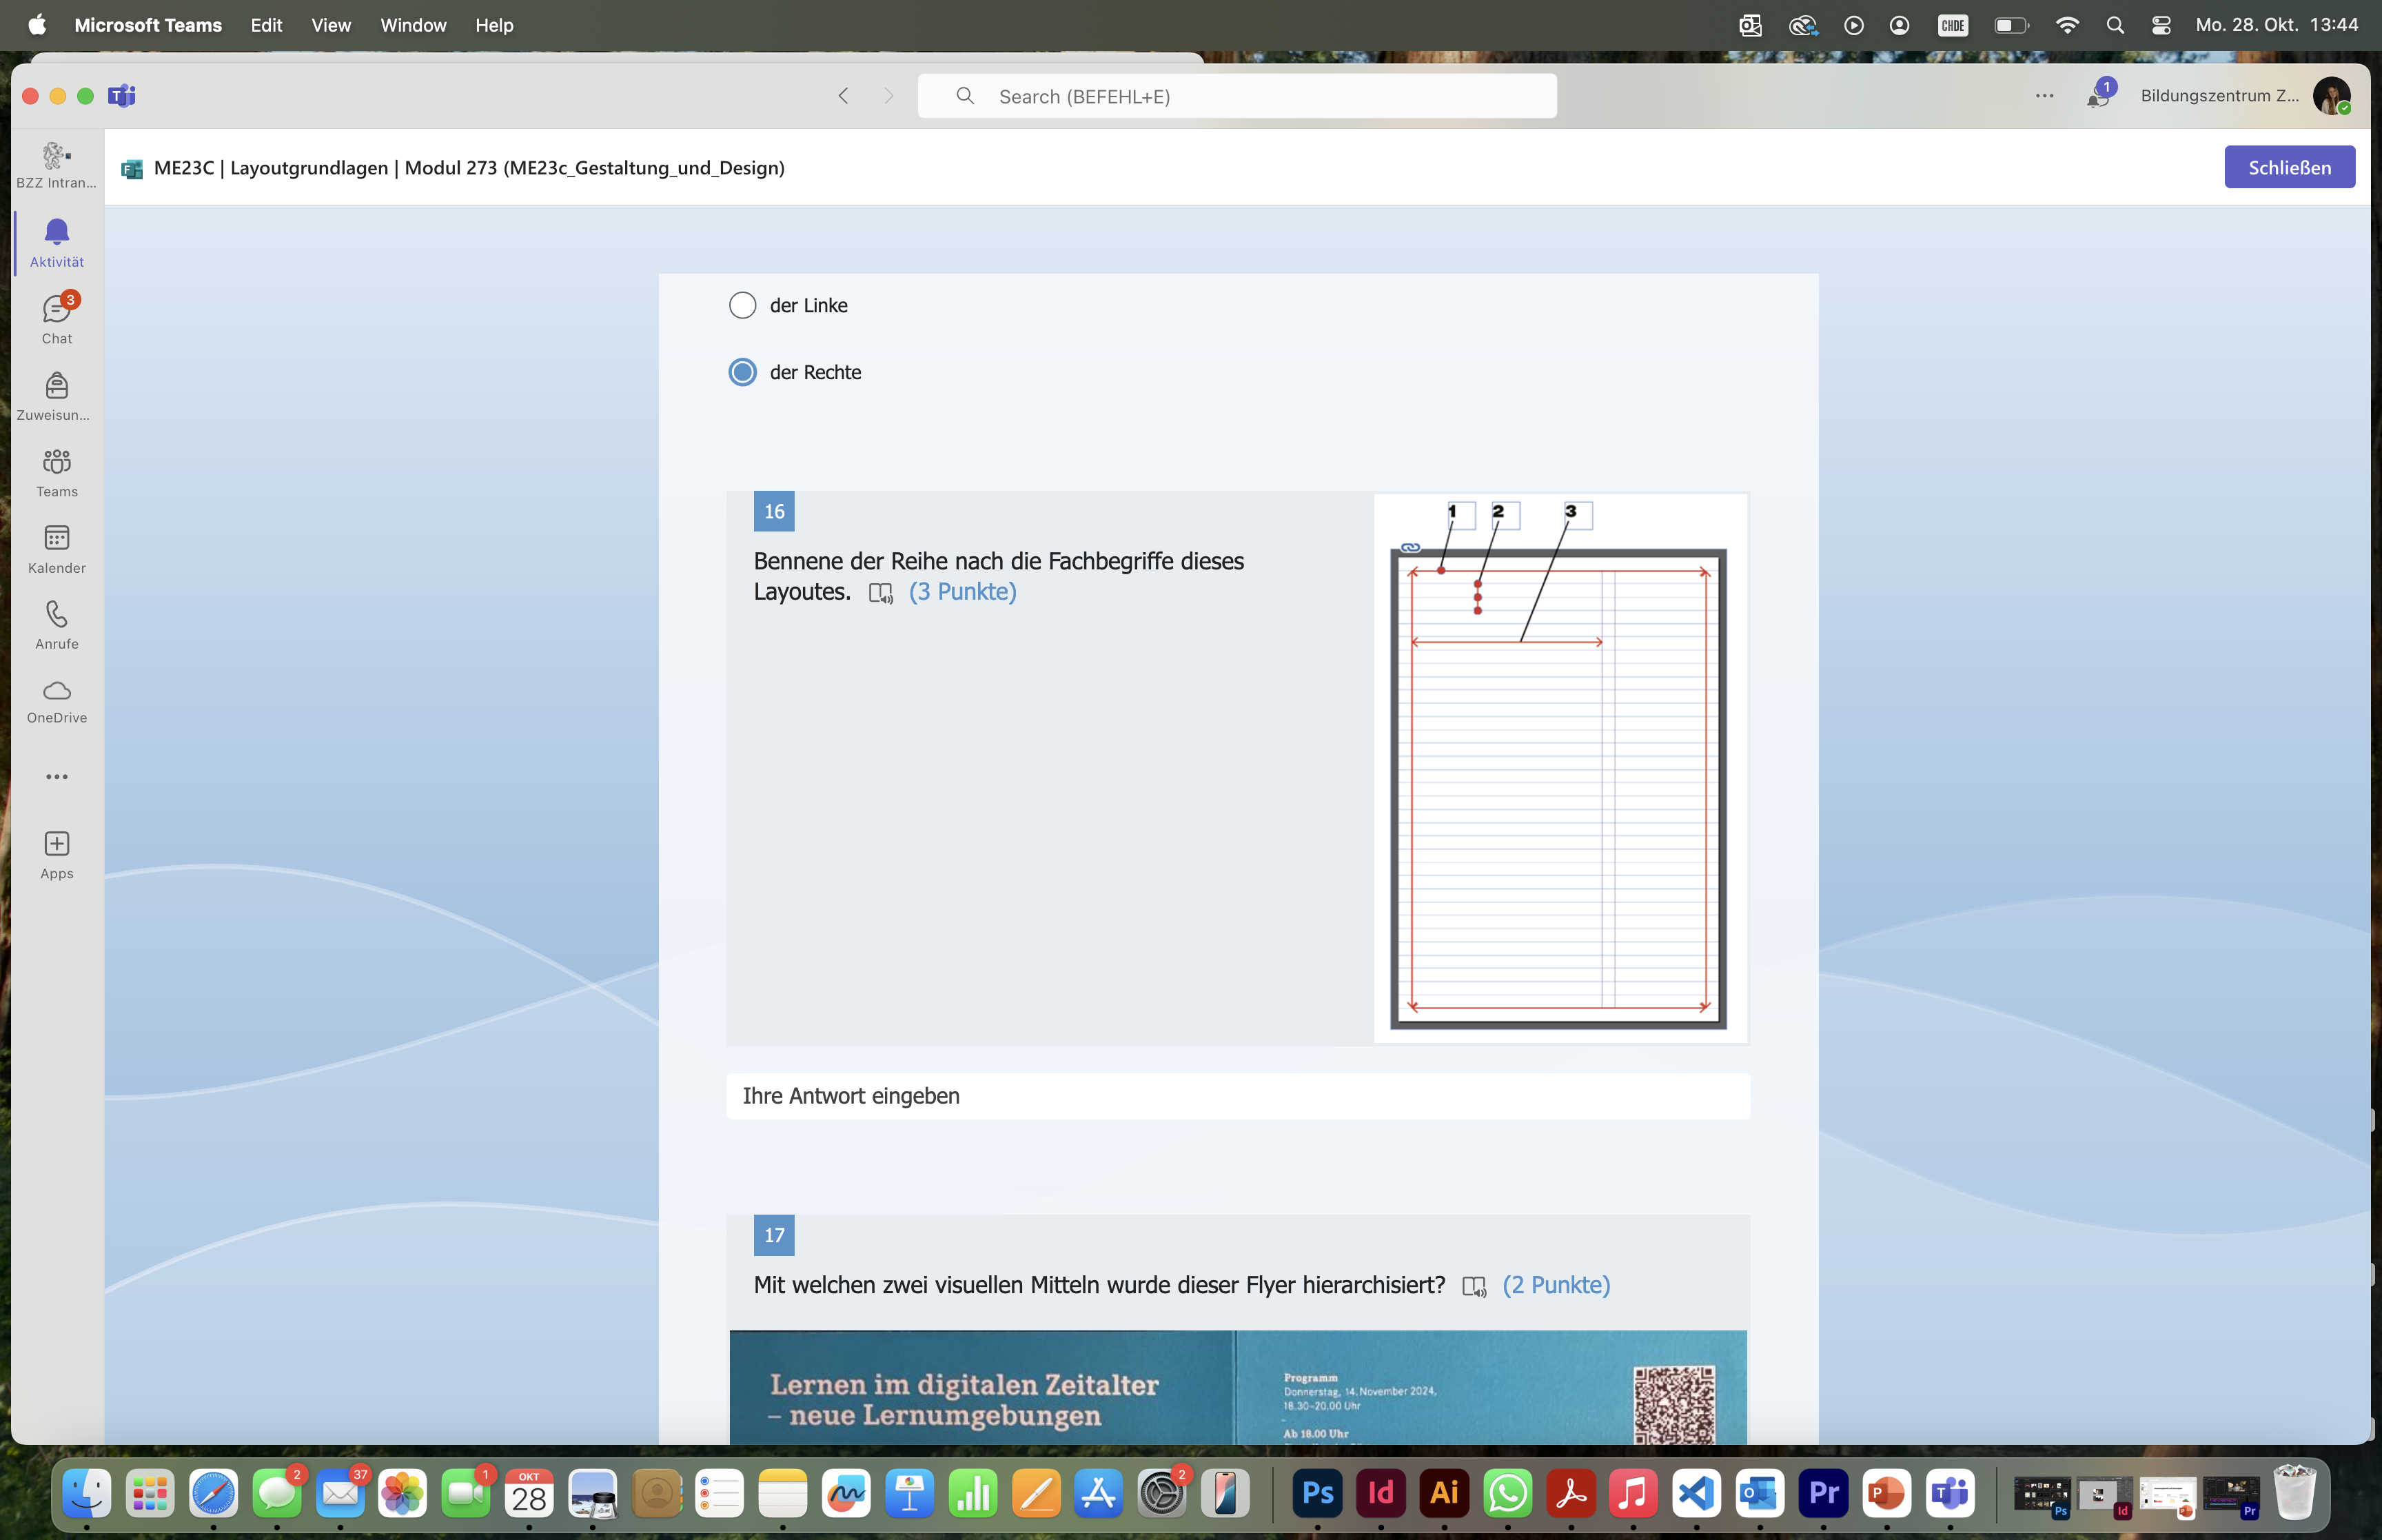Screen dimensions: 2382x1540
Task: Open Calendar showing 28 from Dock
Action: point(529,1493)
